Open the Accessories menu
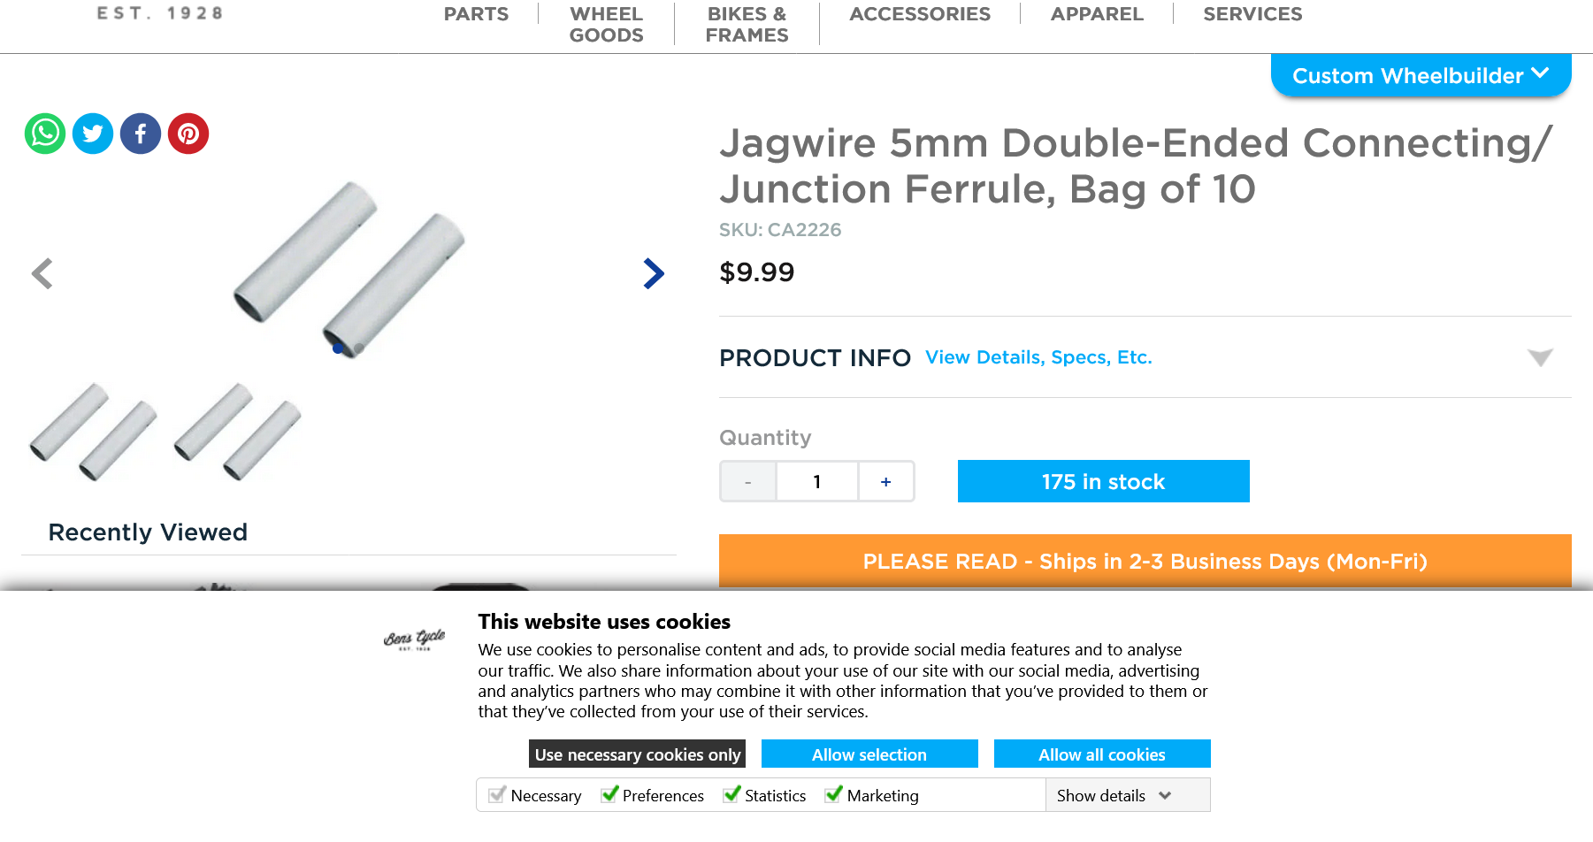 (920, 14)
